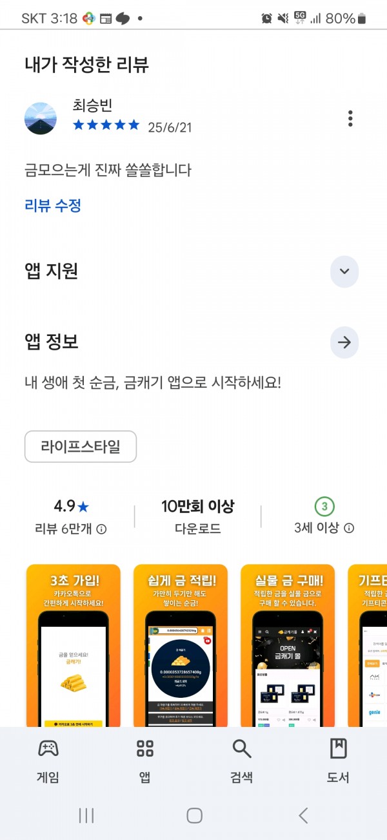Open Android recent apps button
The width and height of the screenshot is (387, 840).
click(86, 815)
